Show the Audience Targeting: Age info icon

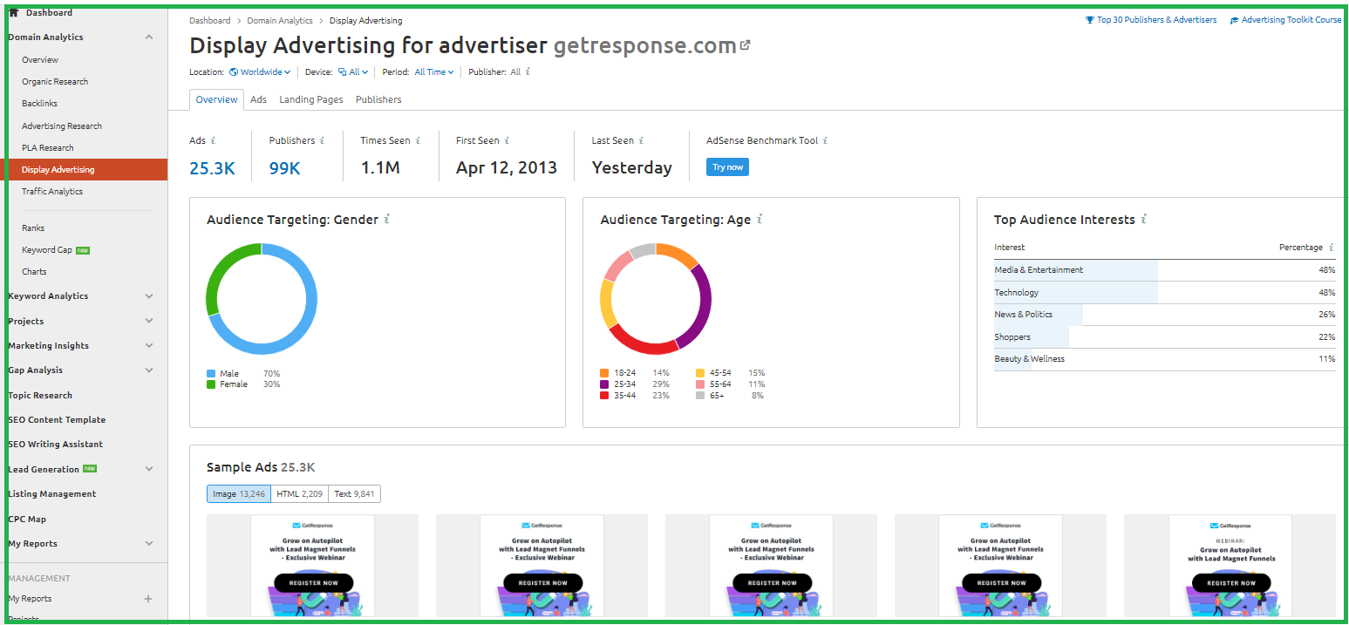click(x=760, y=220)
